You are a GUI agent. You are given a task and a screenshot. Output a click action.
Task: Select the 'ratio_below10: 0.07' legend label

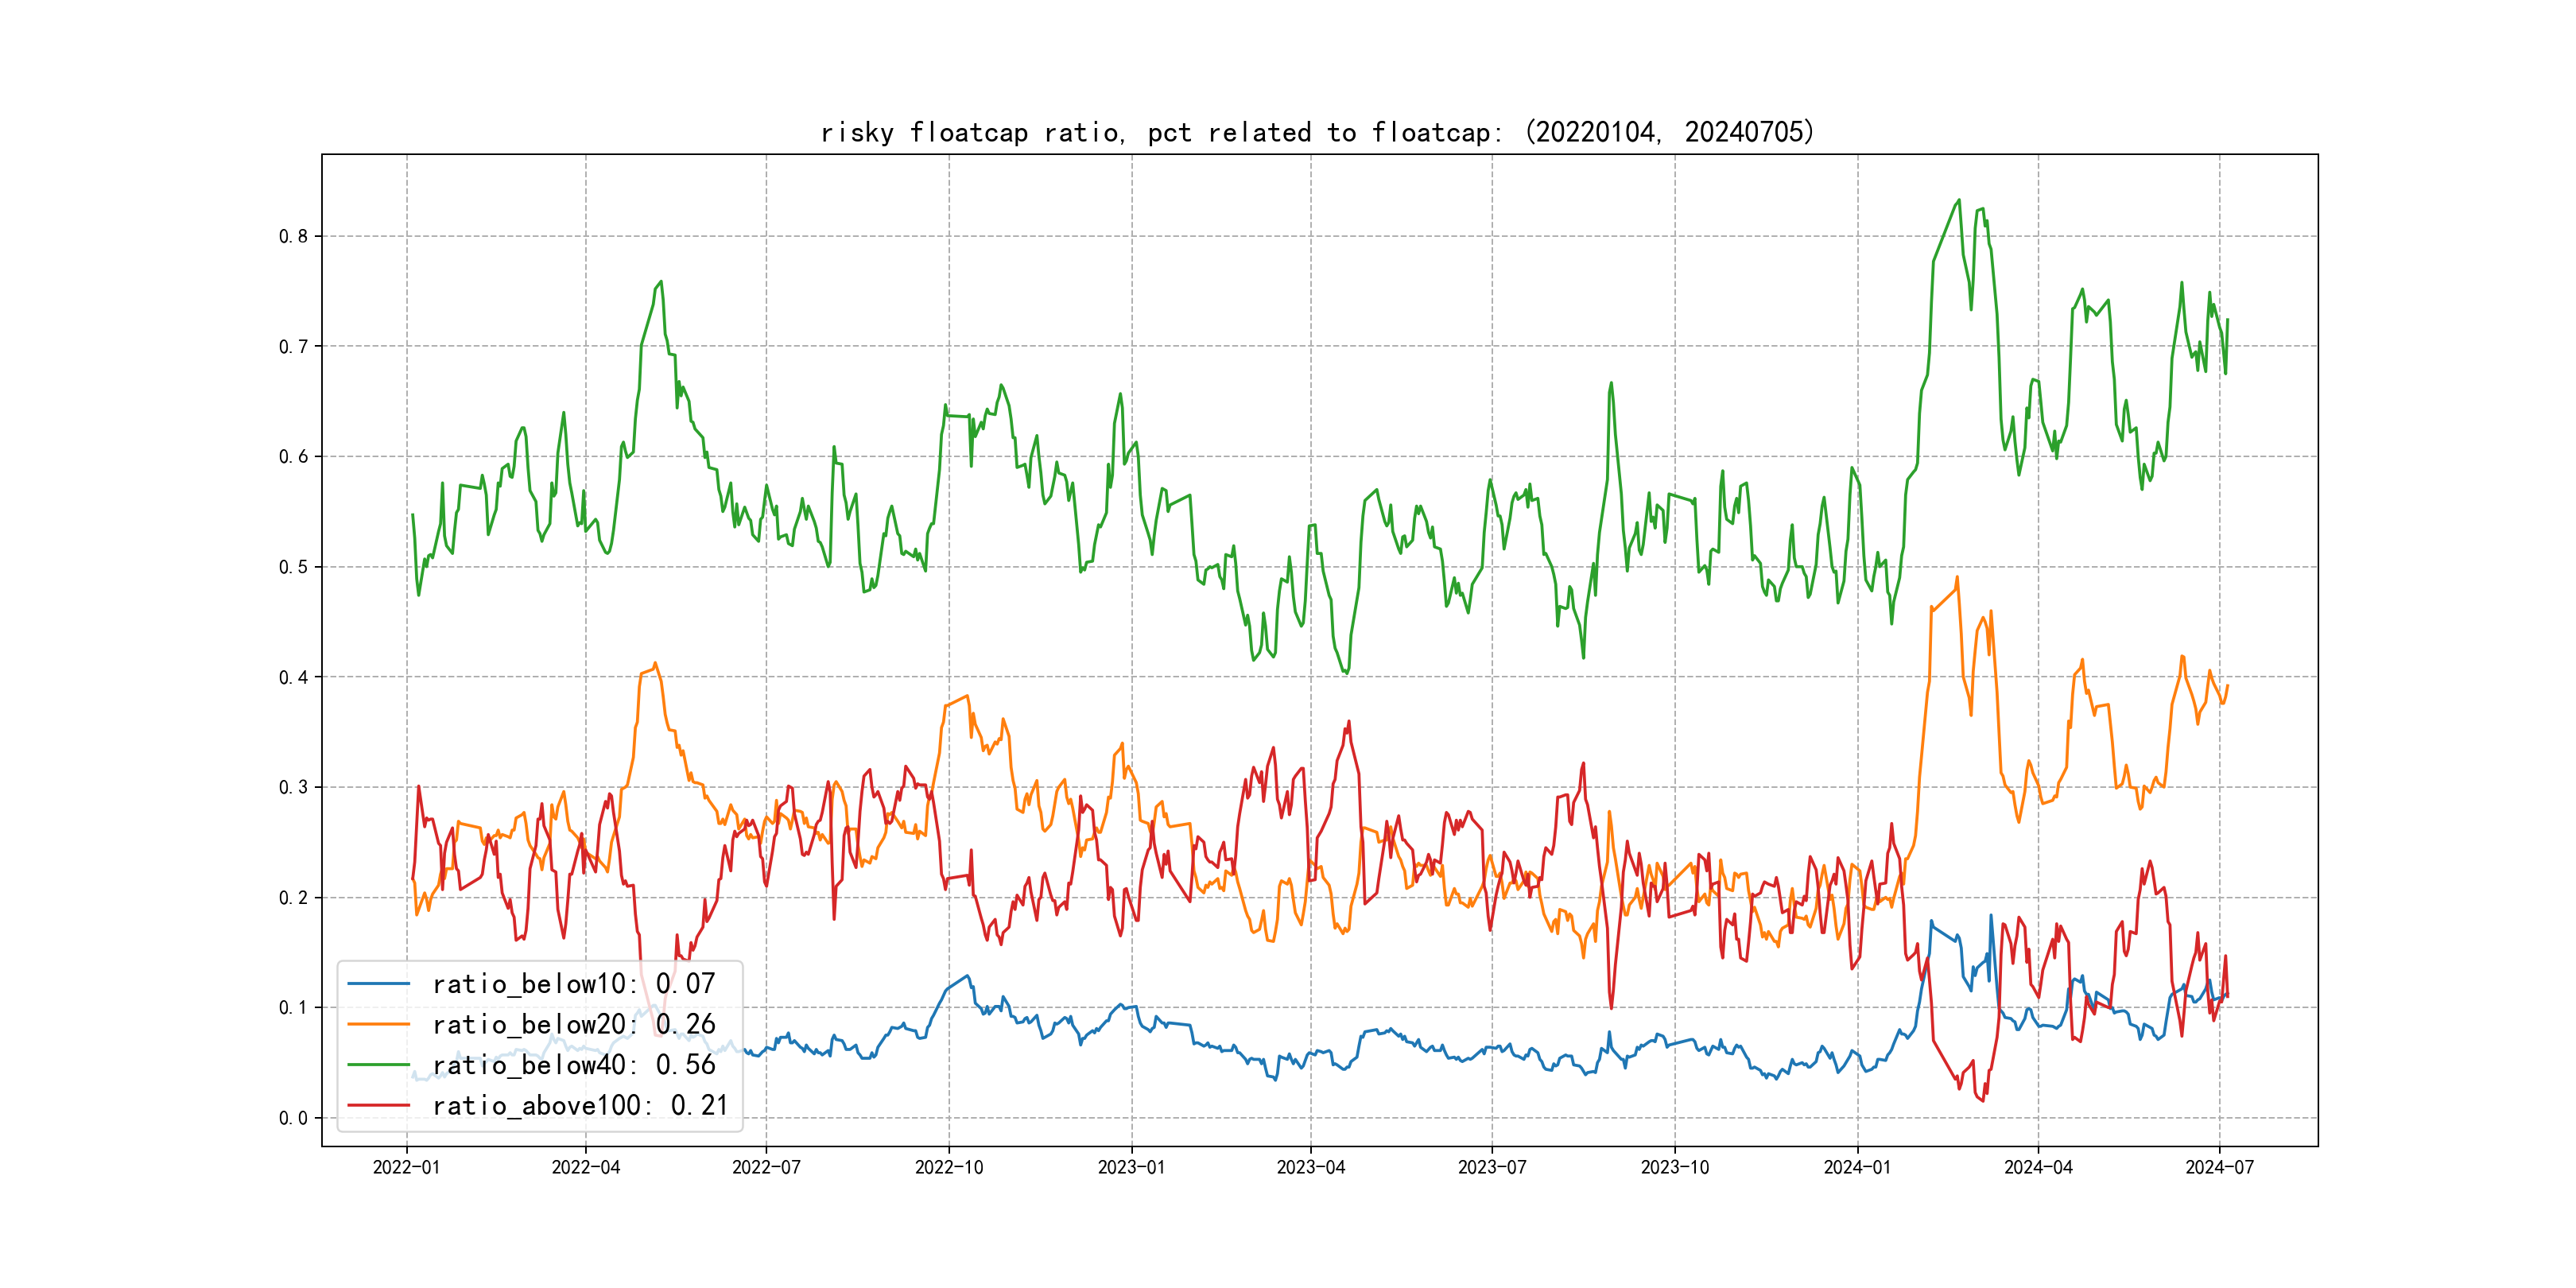573,984
